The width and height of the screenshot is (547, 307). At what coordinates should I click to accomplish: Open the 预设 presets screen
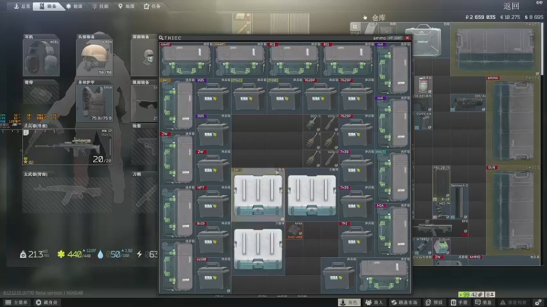click(434, 302)
